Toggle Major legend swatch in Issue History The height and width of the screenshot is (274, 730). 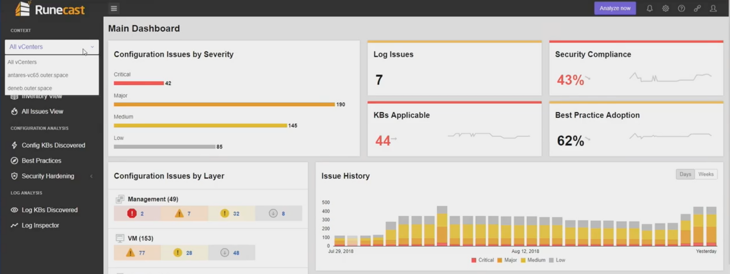tap(500, 260)
